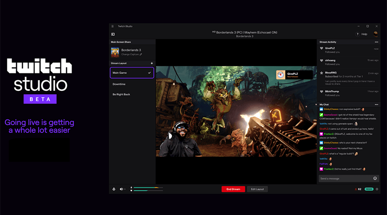
Task: Click the collapse sidebar panel icon
Action: click(x=113, y=34)
